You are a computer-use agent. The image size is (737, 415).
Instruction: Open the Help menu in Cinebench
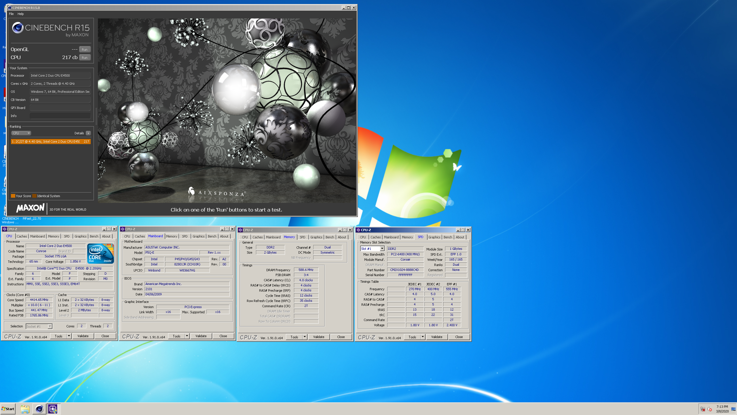click(20, 14)
